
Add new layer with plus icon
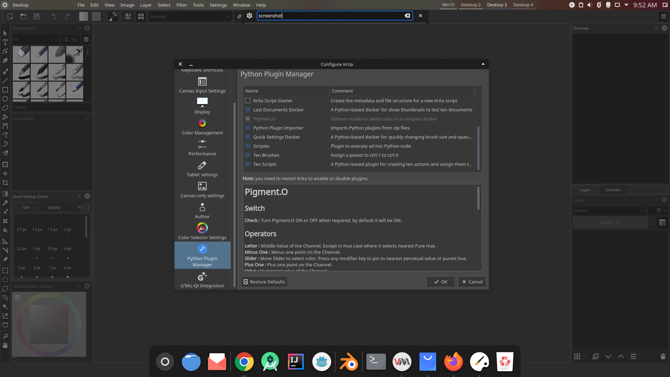pyautogui.click(x=577, y=356)
